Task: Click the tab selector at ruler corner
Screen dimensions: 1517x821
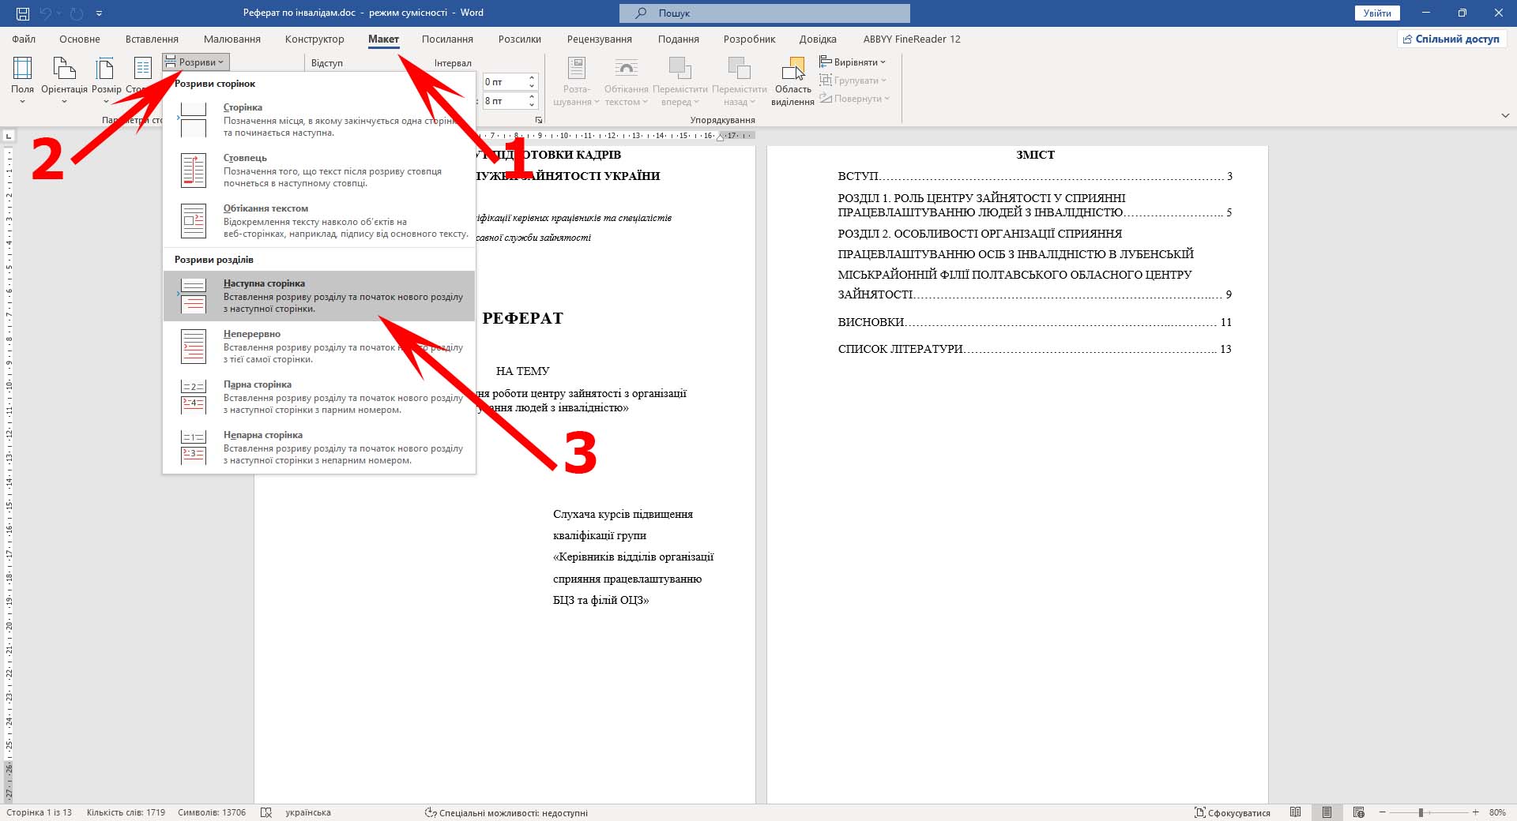Action: click(9, 137)
